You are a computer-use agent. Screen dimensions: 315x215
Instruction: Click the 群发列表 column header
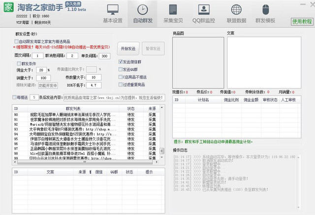coord(73,108)
